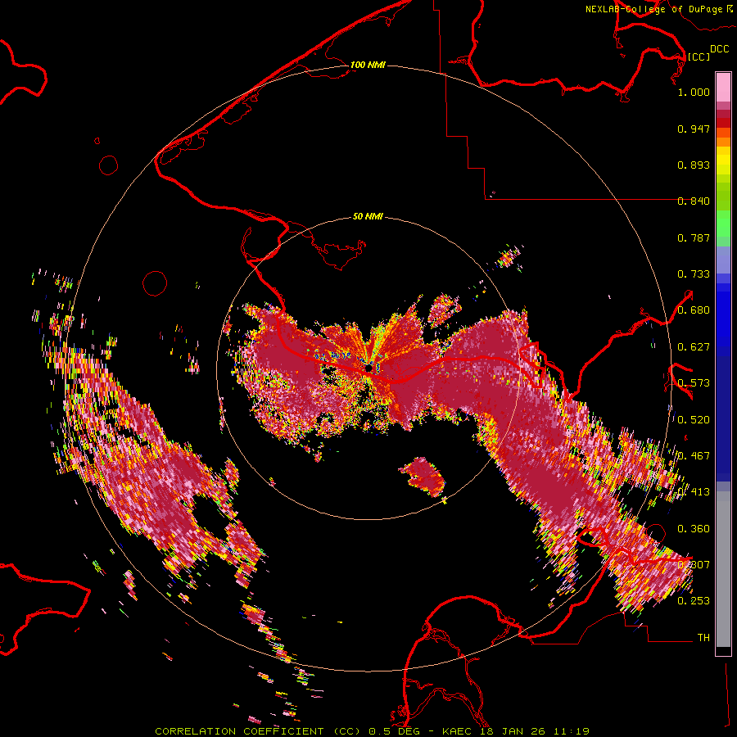
Task: Click the 0.787 scale value
Action: 694,237
